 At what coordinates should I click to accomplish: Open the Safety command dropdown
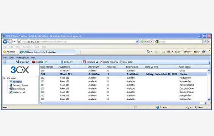click(x=188, y=52)
